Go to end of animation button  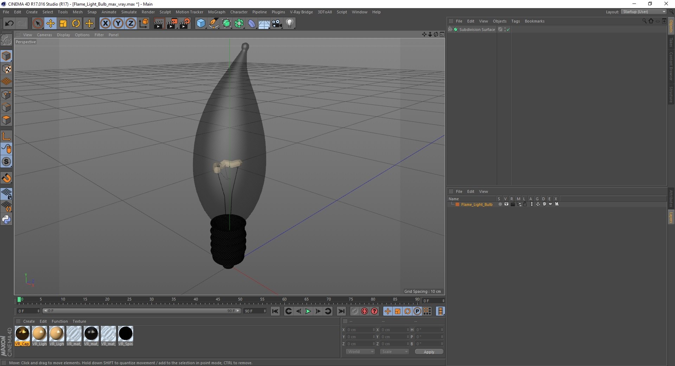tap(341, 311)
